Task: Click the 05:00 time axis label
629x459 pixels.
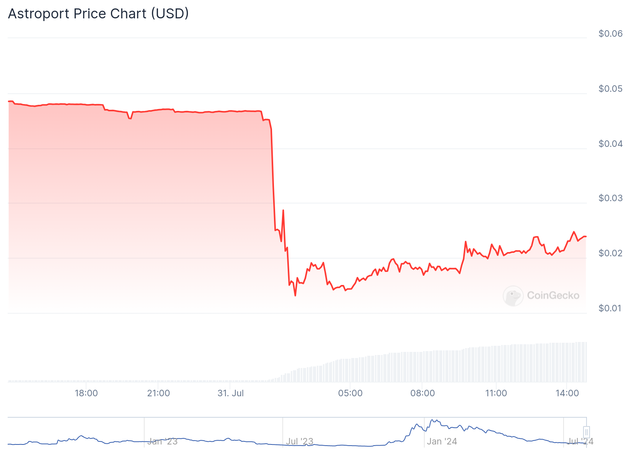Action: [x=350, y=393]
